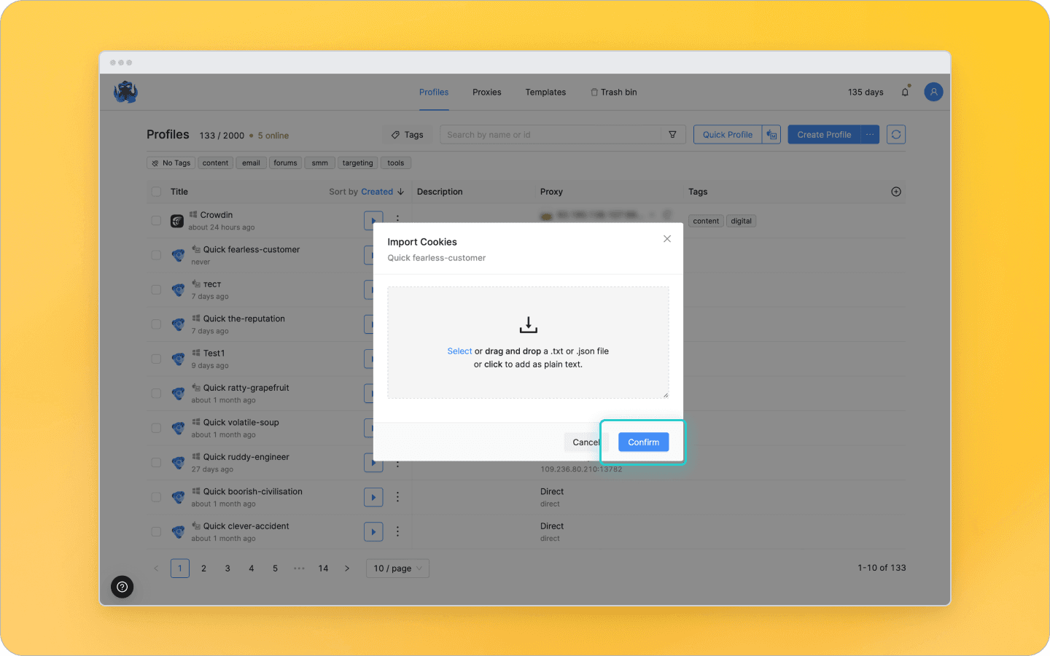
Task: Filter by smm tag chip
Action: point(319,163)
